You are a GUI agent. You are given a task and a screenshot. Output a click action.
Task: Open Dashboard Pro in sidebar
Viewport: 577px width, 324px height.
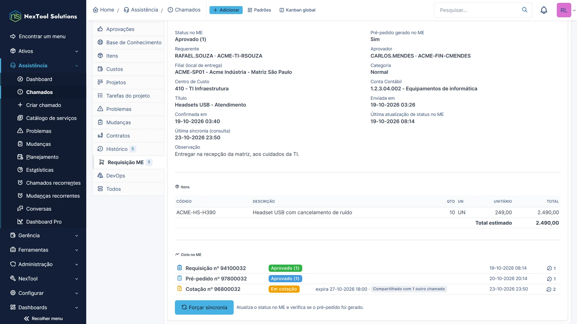(43, 222)
